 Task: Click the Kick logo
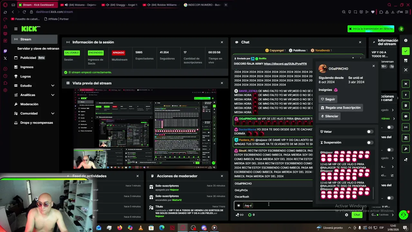(x=31, y=29)
